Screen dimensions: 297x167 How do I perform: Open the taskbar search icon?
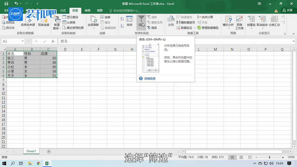tap(13, 163)
